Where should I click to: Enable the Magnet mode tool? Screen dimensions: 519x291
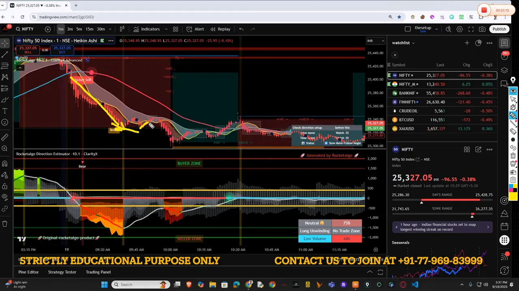[5, 164]
